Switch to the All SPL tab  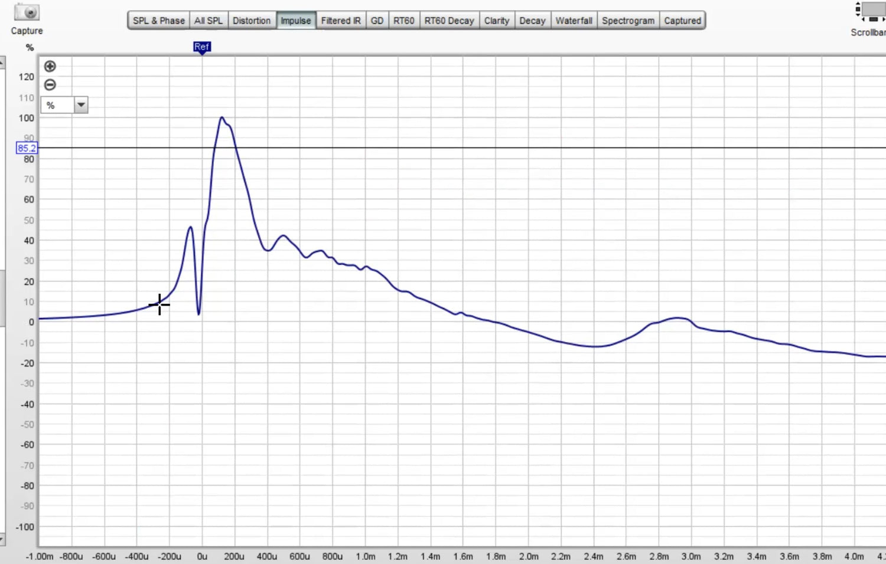209,21
